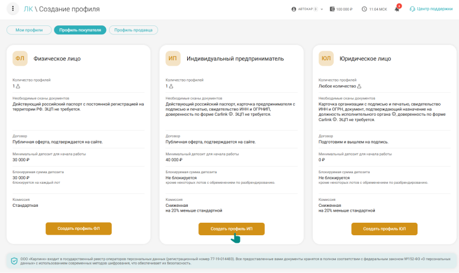Expand the АВТОКАР account dropdown
This screenshot has width=459, height=273.
pos(322,9)
